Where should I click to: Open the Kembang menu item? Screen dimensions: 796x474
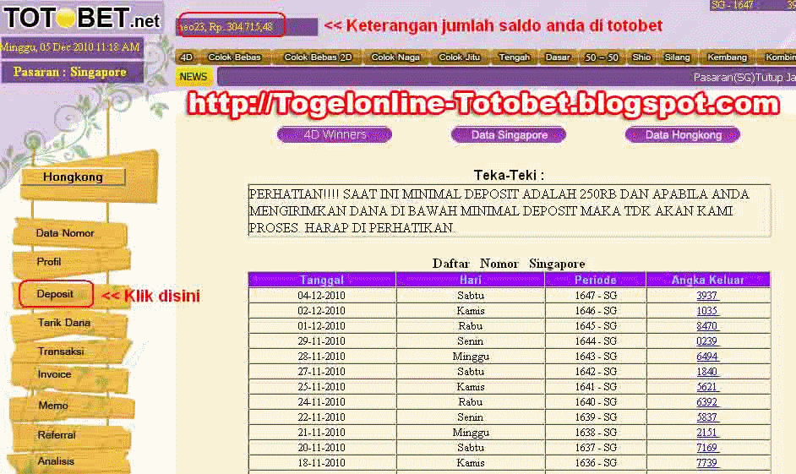(x=727, y=57)
